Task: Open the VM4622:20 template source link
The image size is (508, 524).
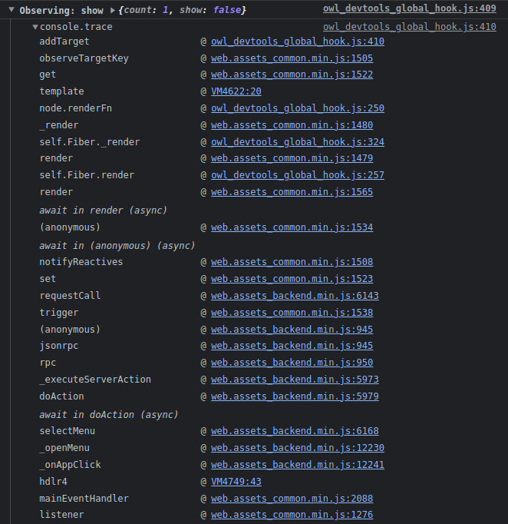Action: coord(236,91)
